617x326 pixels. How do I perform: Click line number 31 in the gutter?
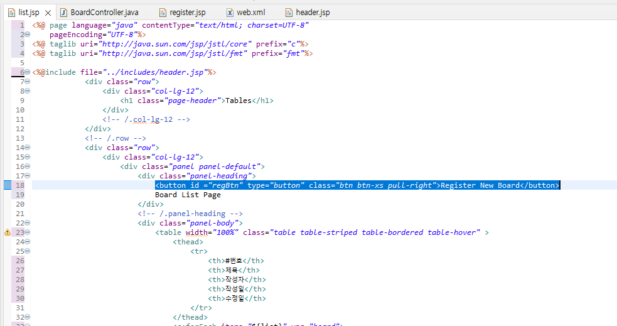point(20,308)
